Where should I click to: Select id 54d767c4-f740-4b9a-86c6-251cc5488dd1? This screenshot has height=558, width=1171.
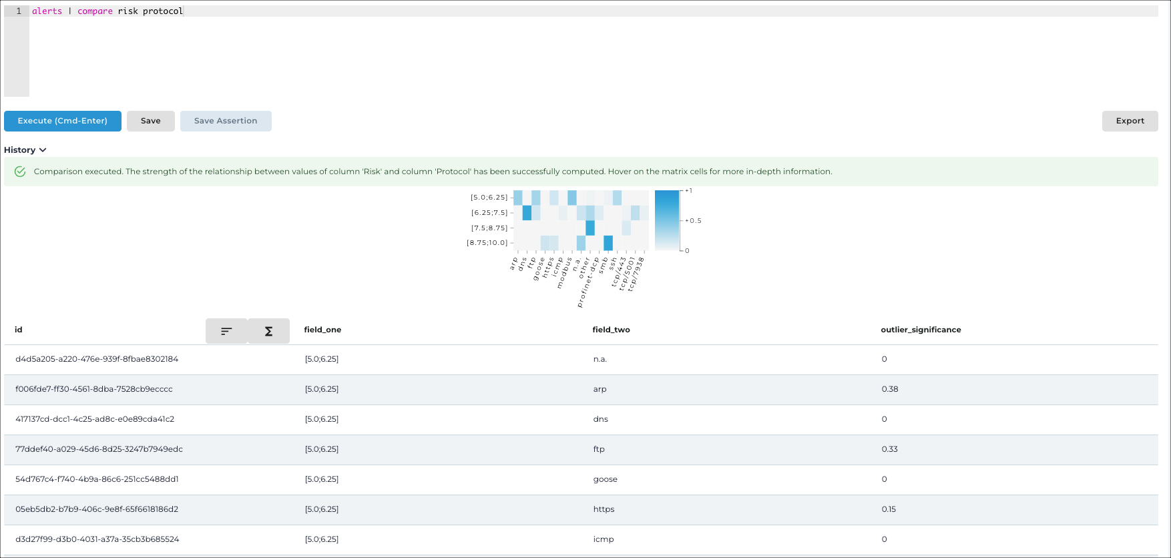[97, 479]
